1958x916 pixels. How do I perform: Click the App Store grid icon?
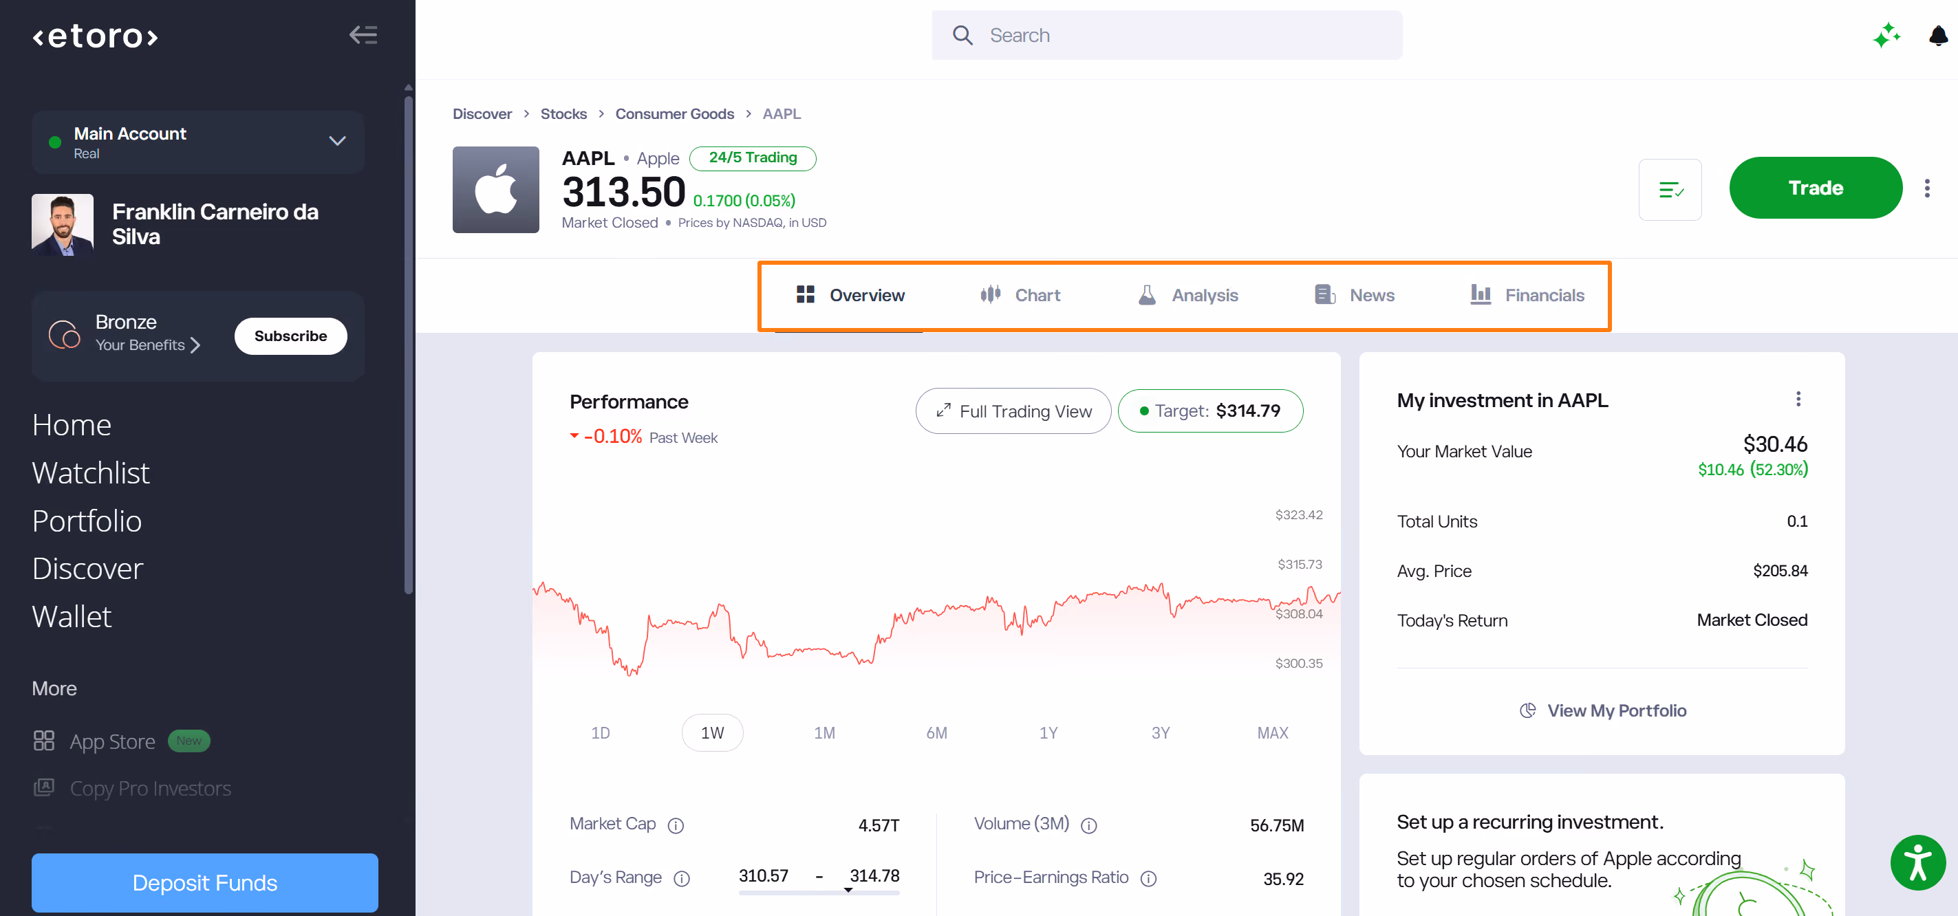[43, 741]
